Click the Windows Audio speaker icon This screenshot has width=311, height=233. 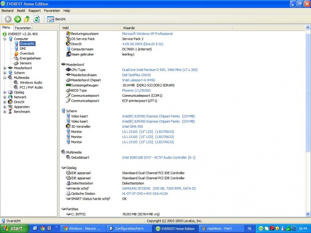(16, 83)
